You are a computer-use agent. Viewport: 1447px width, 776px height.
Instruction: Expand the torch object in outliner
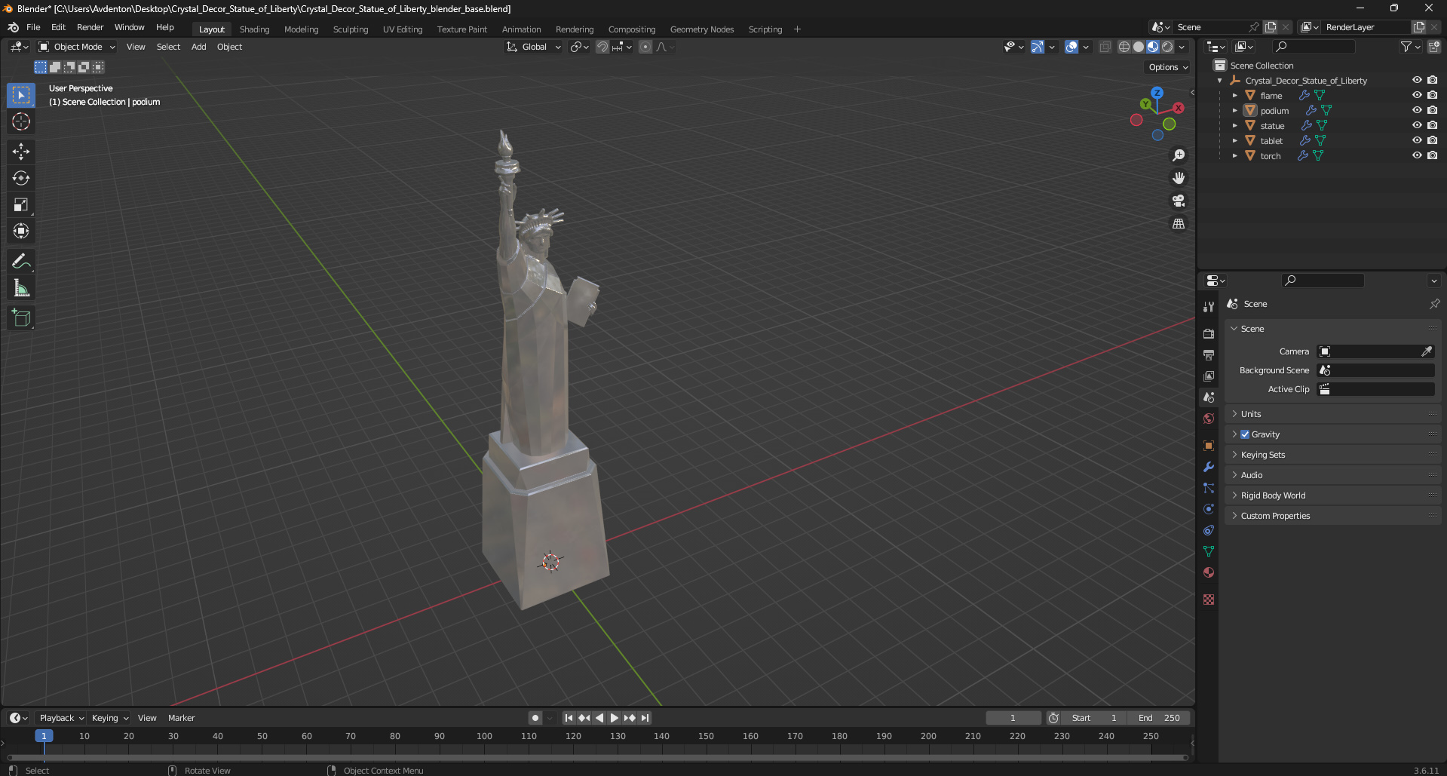(x=1234, y=155)
